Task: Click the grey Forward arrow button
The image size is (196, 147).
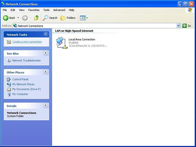Action: pyautogui.click(x=25, y=18)
